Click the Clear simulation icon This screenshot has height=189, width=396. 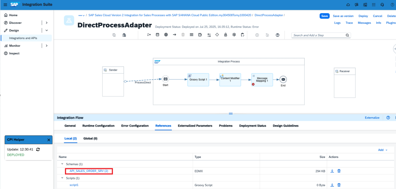click(267, 35)
